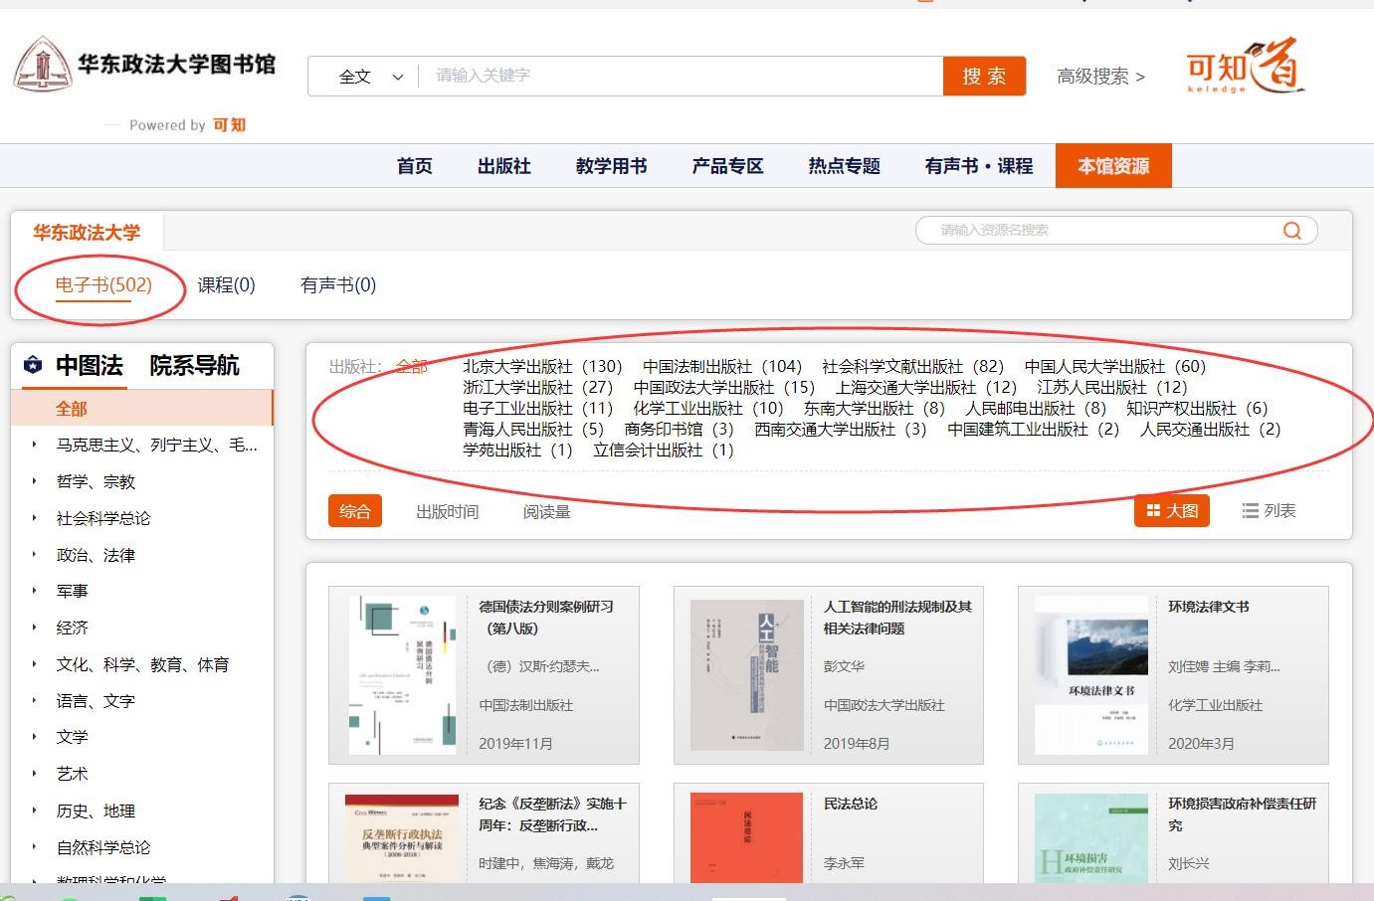Sort results by 出版时间
The height and width of the screenshot is (901, 1374).
point(447,512)
